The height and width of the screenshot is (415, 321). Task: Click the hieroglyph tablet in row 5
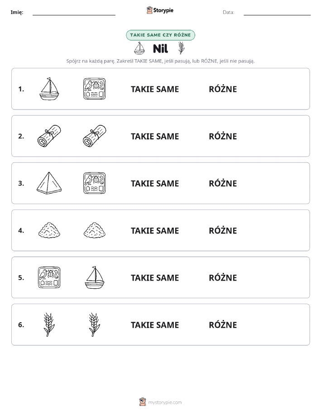point(49,277)
